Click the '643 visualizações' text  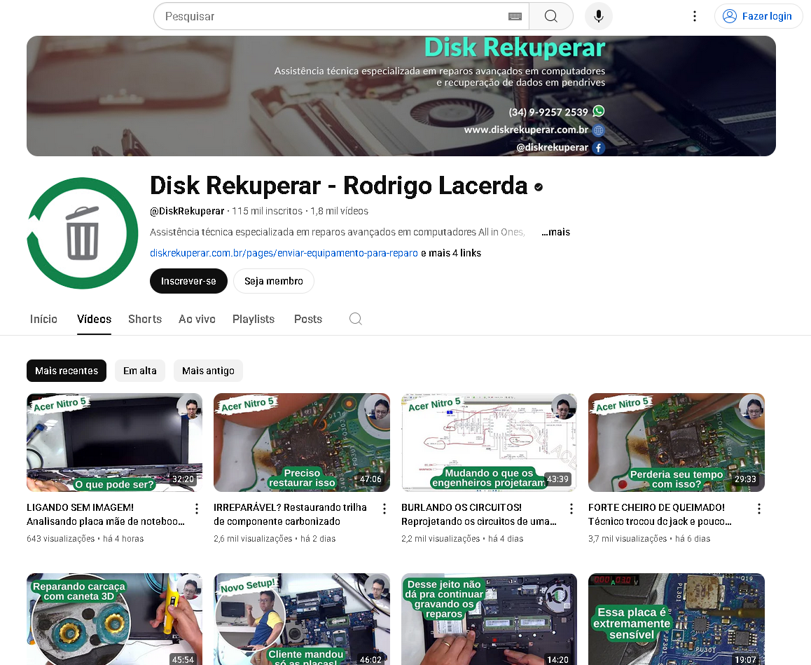coord(60,539)
